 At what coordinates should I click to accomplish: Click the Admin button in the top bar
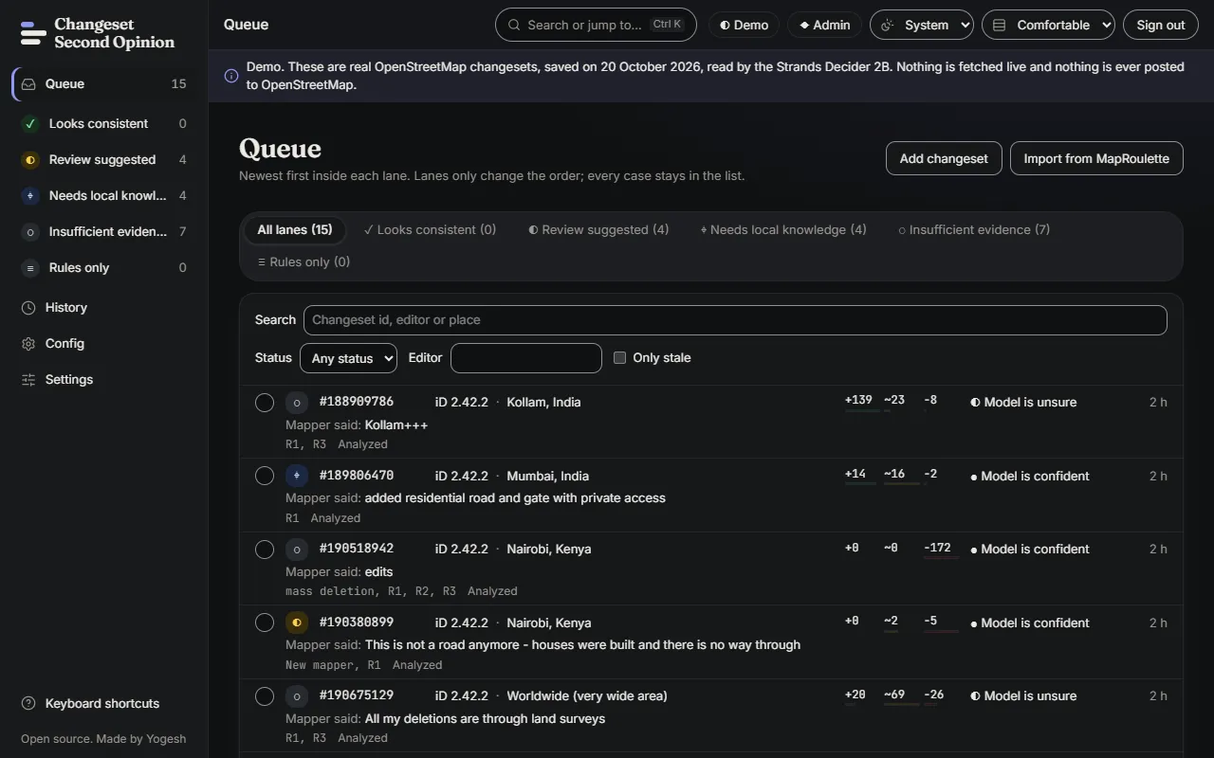[x=824, y=26]
